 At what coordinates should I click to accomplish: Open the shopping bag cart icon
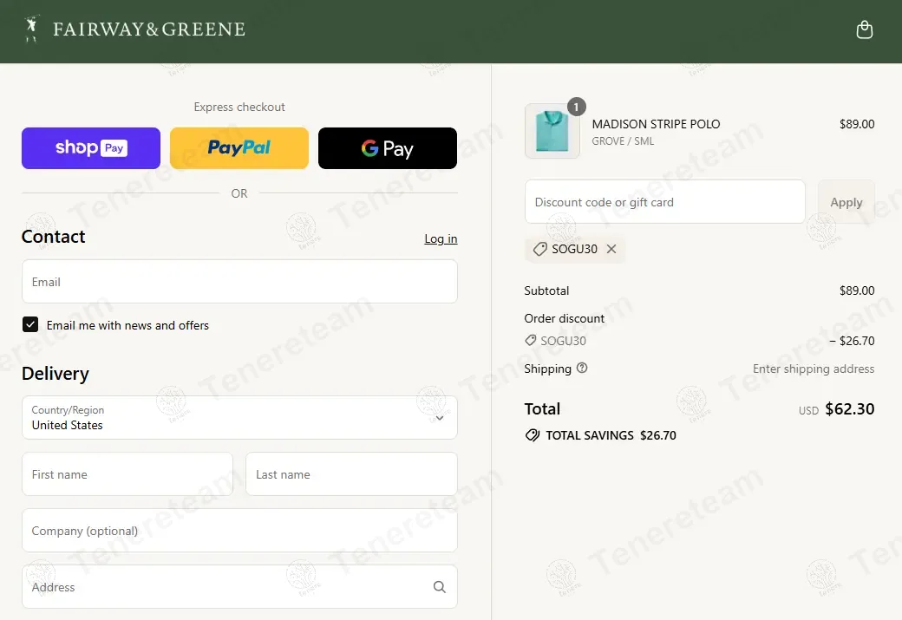(864, 30)
